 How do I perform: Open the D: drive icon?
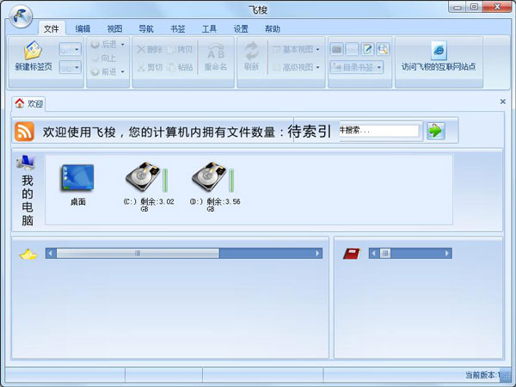point(209,176)
